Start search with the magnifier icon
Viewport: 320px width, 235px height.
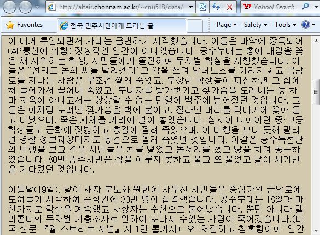coord(305,7)
